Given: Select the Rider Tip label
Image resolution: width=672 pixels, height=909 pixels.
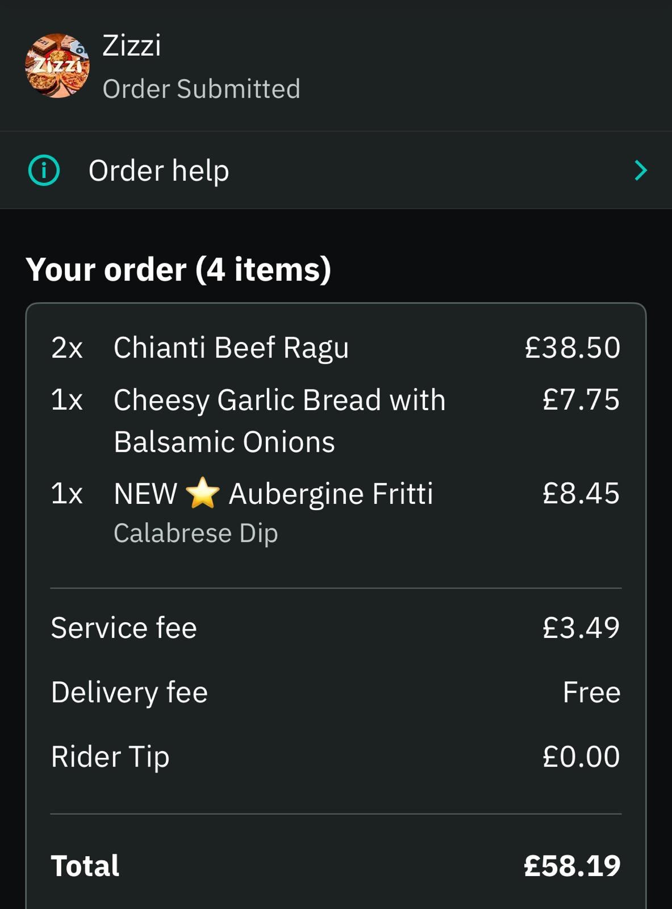Looking at the screenshot, I should (x=110, y=757).
